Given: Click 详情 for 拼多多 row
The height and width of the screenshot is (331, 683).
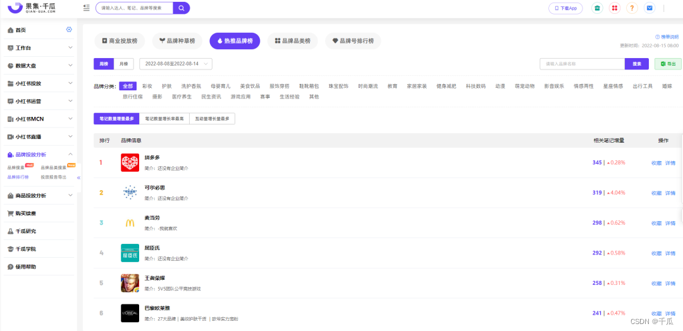Looking at the screenshot, I should pos(670,163).
